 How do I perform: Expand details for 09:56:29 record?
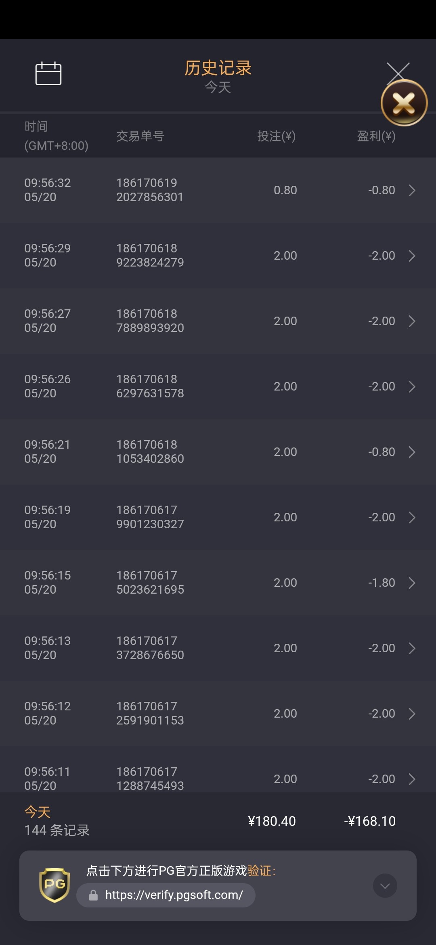(412, 256)
